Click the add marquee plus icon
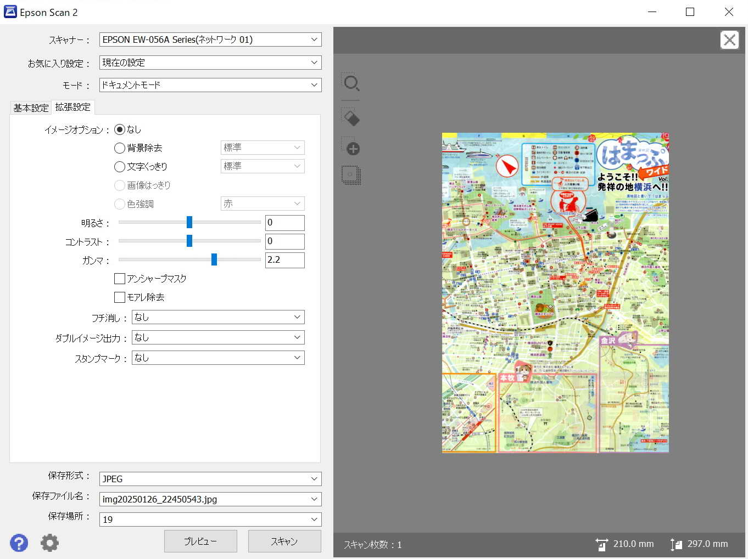This screenshot has width=748, height=559. (351, 147)
